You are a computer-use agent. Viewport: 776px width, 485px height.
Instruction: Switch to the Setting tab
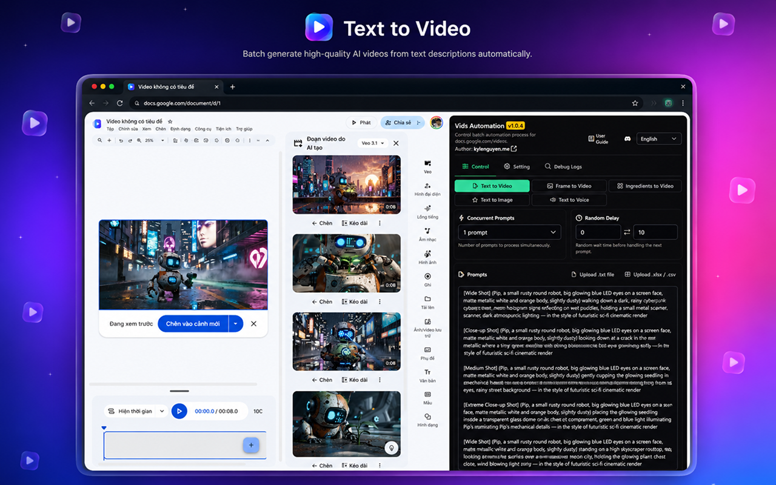pos(517,167)
